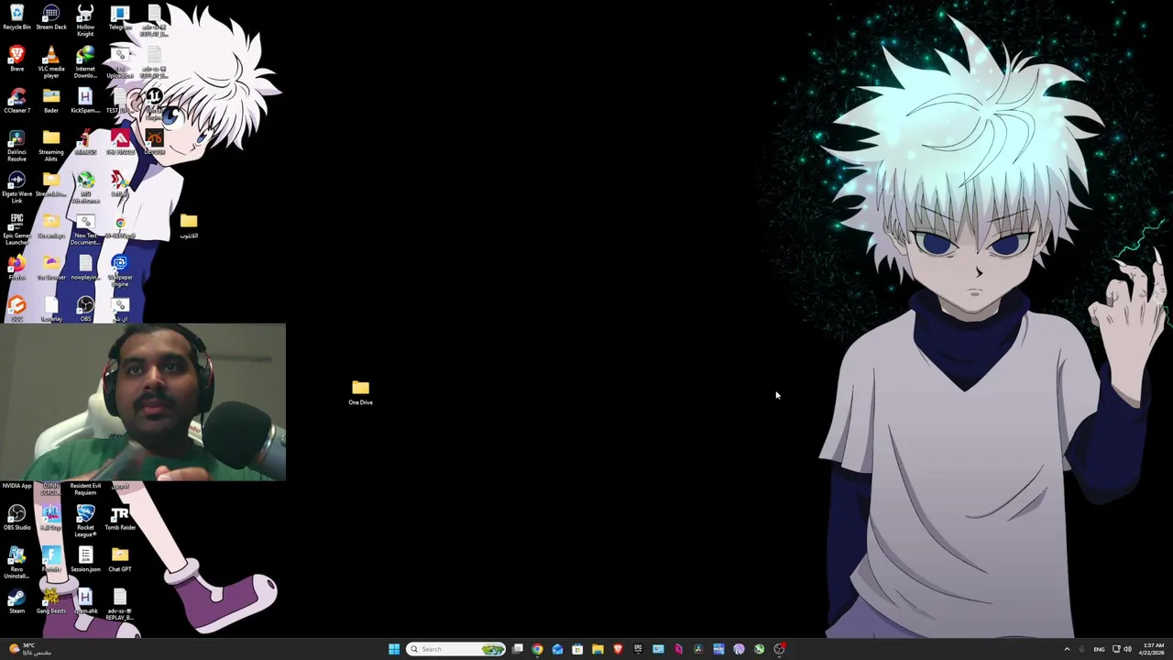Launch DaVinci Resolve from desktop

pyautogui.click(x=16, y=146)
